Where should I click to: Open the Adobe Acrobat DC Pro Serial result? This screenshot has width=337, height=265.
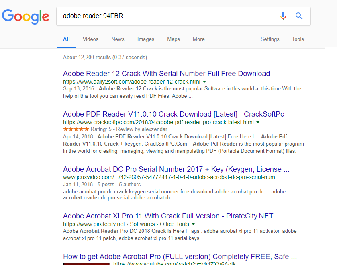[176, 169]
